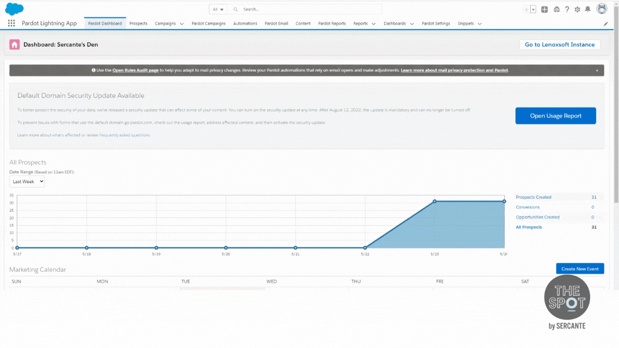Open the user profile avatar
The width and height of the screenshot is (619, 348).
point(602,9)
